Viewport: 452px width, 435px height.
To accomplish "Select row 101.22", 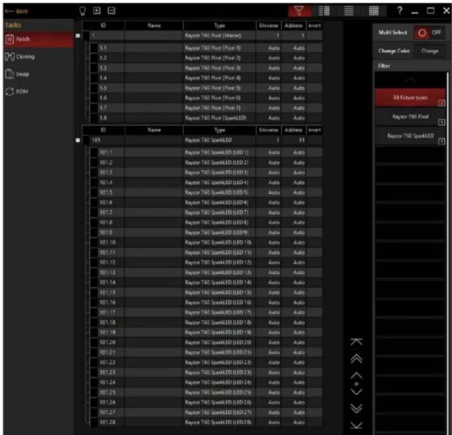I will point(206,362).
